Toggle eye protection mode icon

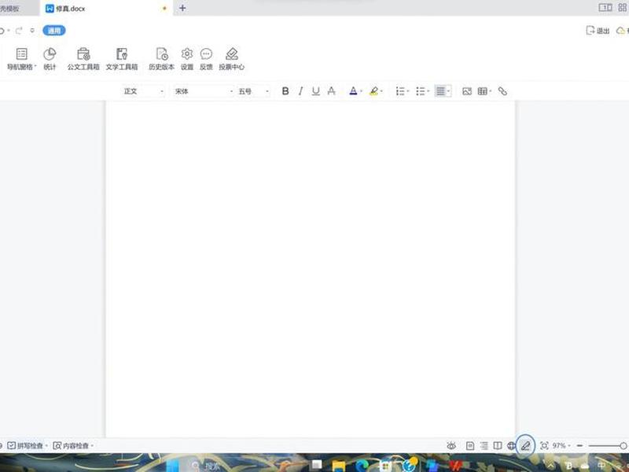click(451, 445)
